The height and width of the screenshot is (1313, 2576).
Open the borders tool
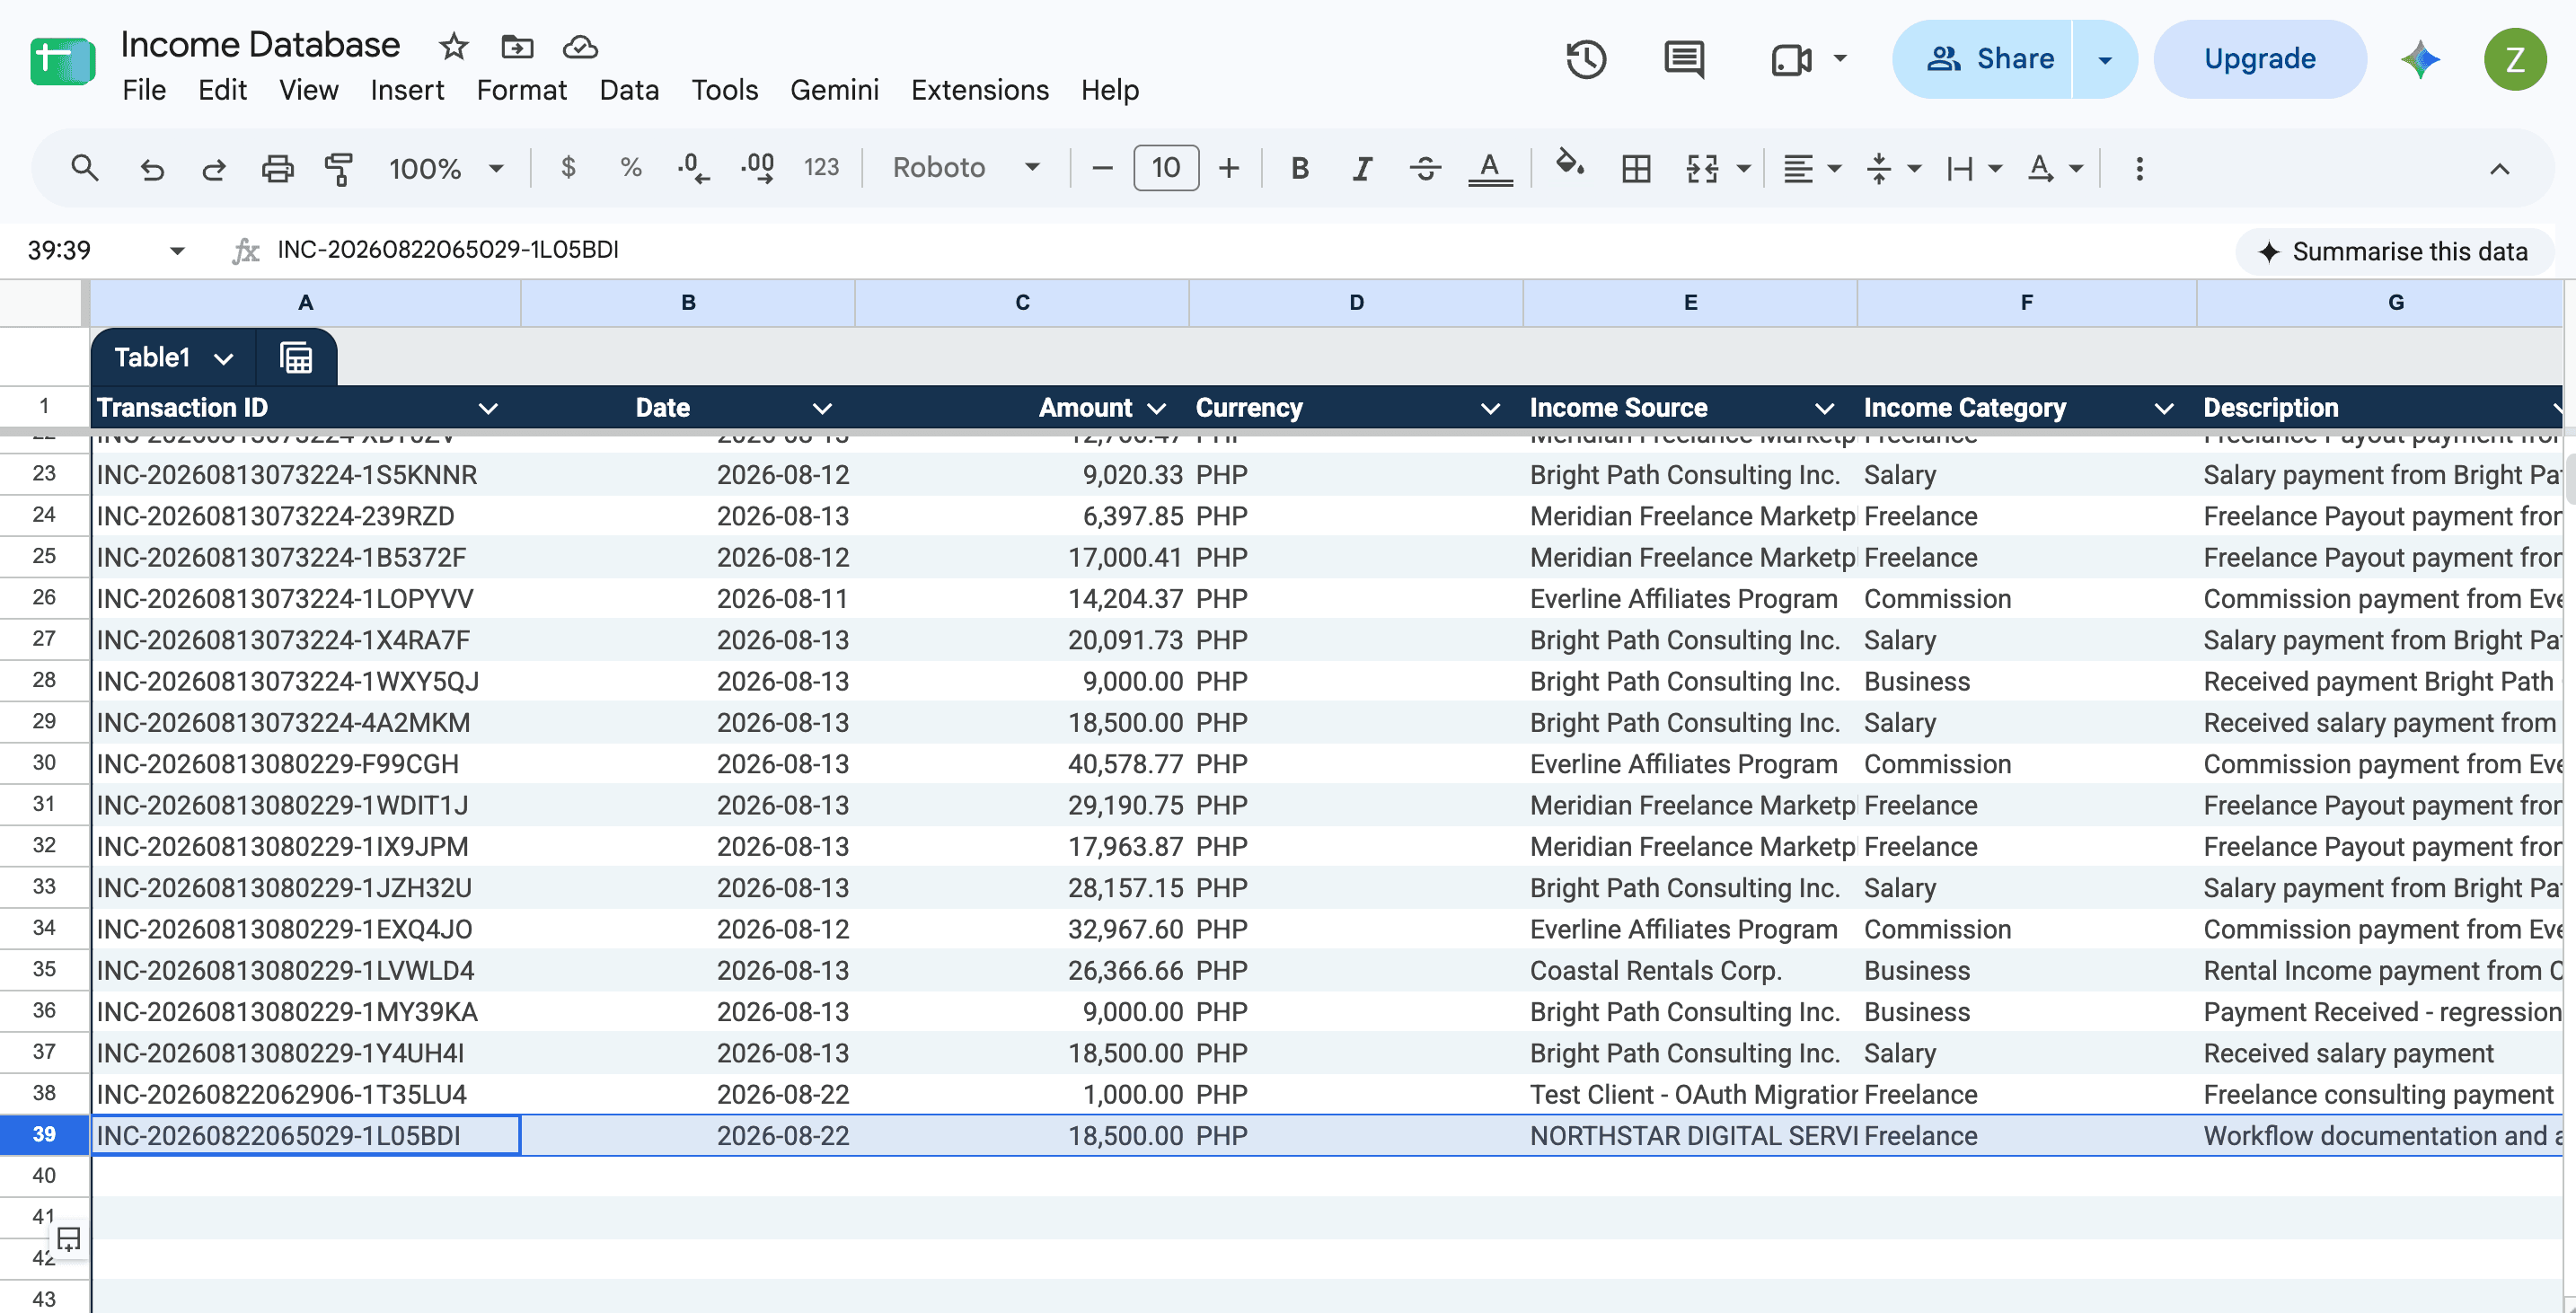(x=1636, y=168)
